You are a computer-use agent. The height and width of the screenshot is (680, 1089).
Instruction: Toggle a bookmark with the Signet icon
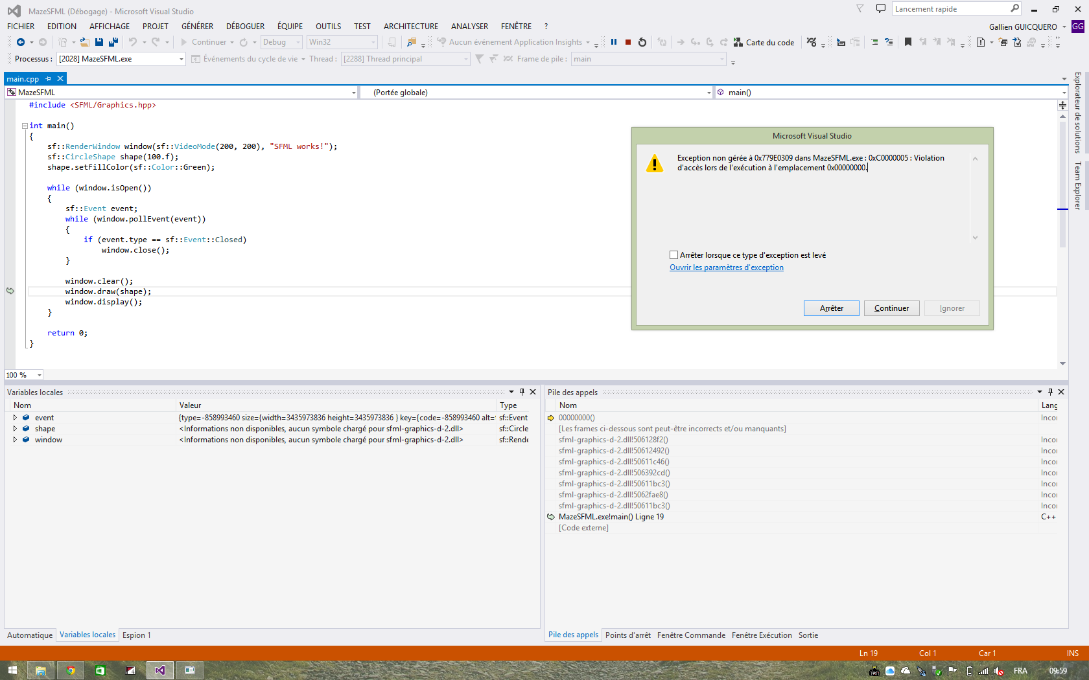pyautogui.click(x=907, y=41)
